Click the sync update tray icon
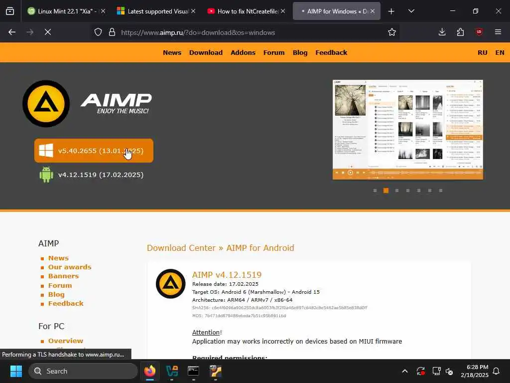Viewport: 510px width, 383px height. [420, 371]
